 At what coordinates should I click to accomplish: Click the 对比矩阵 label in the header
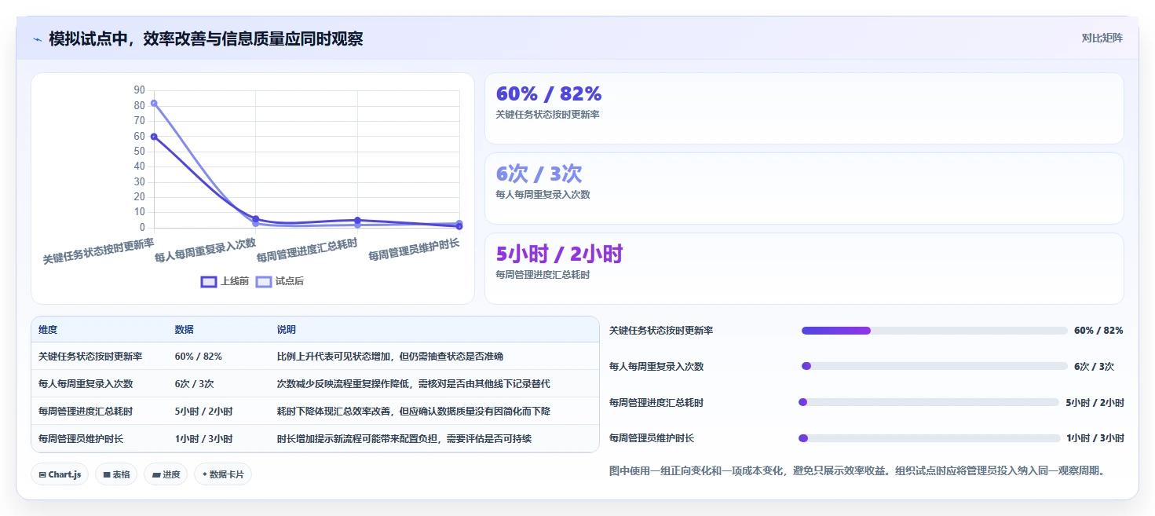click(1102, 38)
